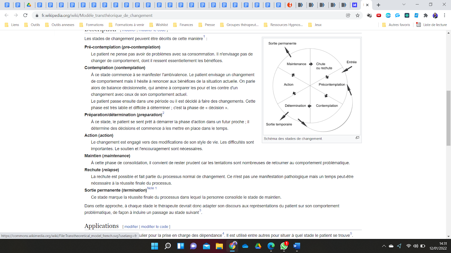Click the teal circular cloud extension icon
Screen dimensions: 451x253
coord(388,15)
